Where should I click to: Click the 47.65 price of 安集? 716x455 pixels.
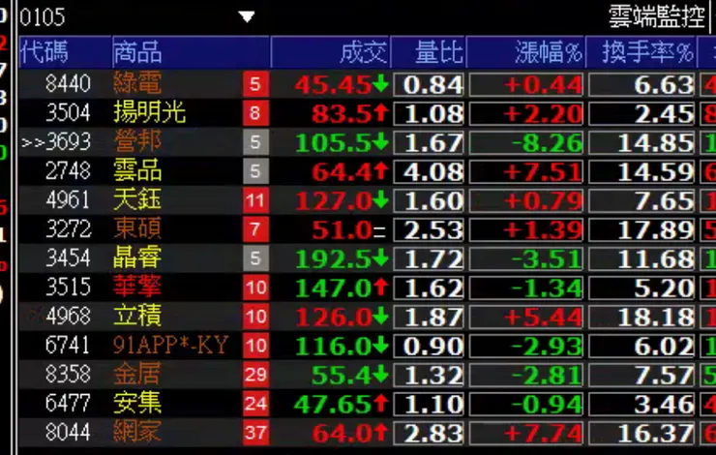(x=333, y=405)
